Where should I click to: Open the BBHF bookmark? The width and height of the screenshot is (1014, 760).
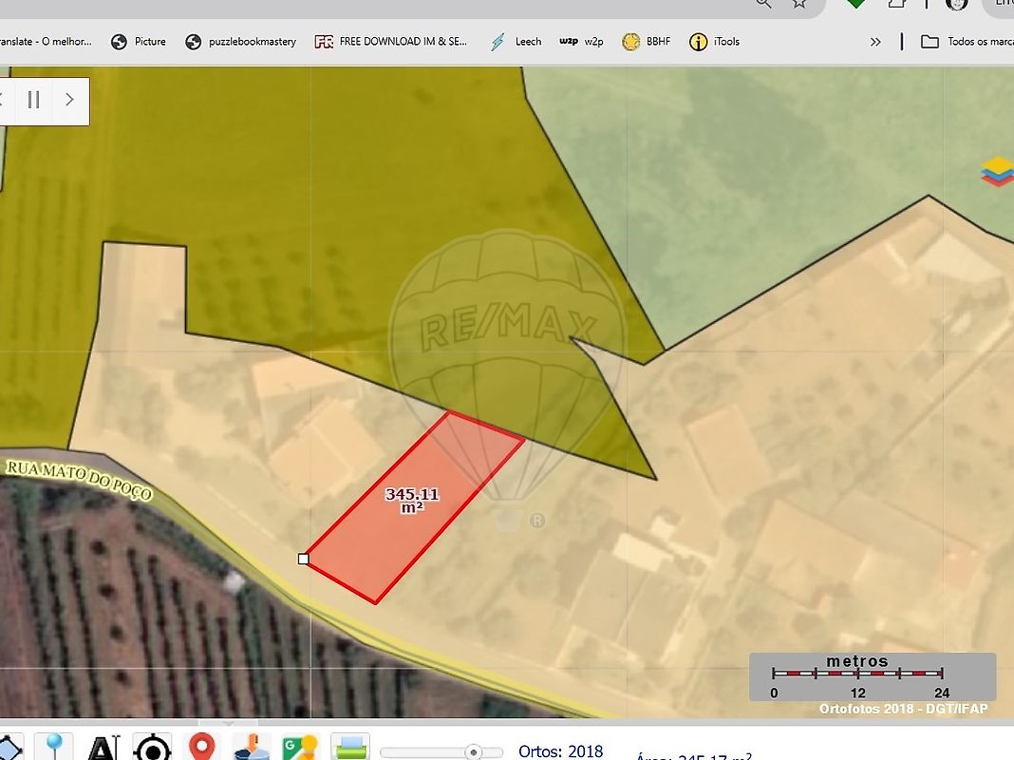click(x=646, y=42)
